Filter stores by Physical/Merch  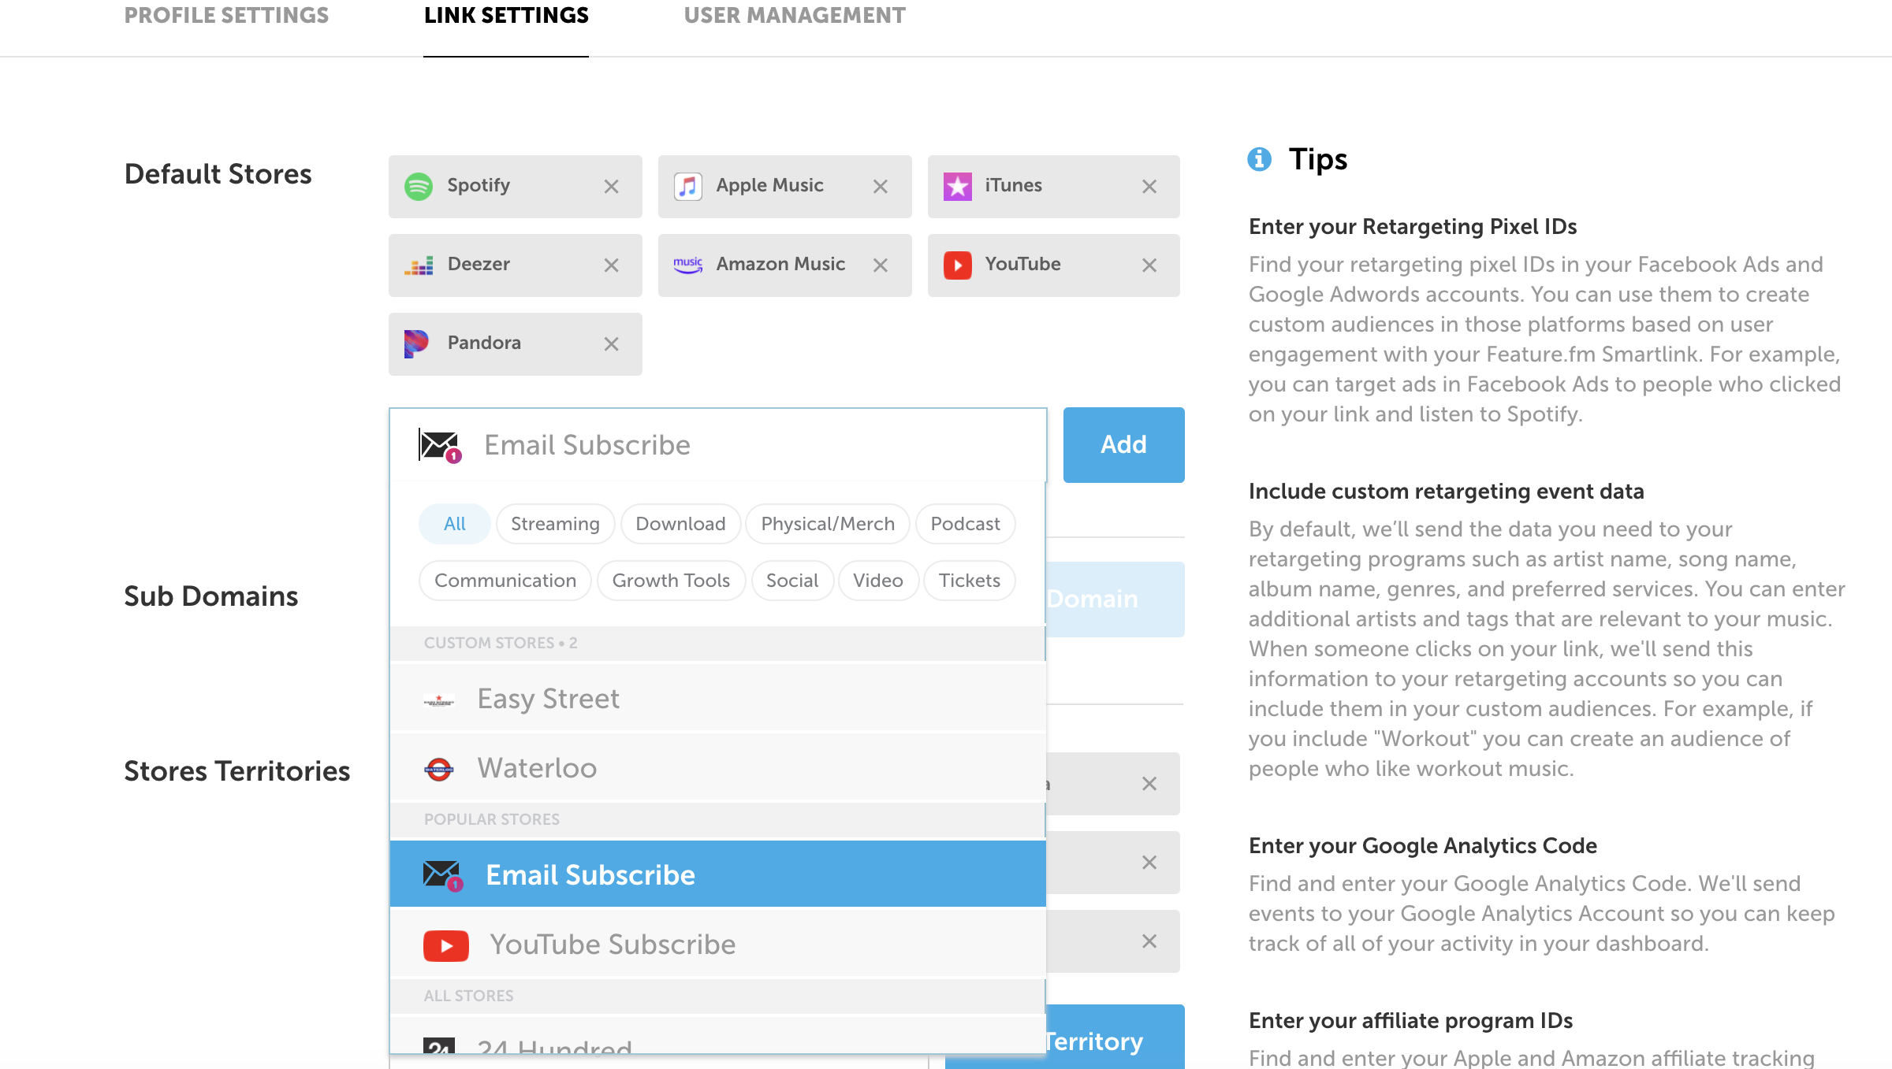point(828,524)
